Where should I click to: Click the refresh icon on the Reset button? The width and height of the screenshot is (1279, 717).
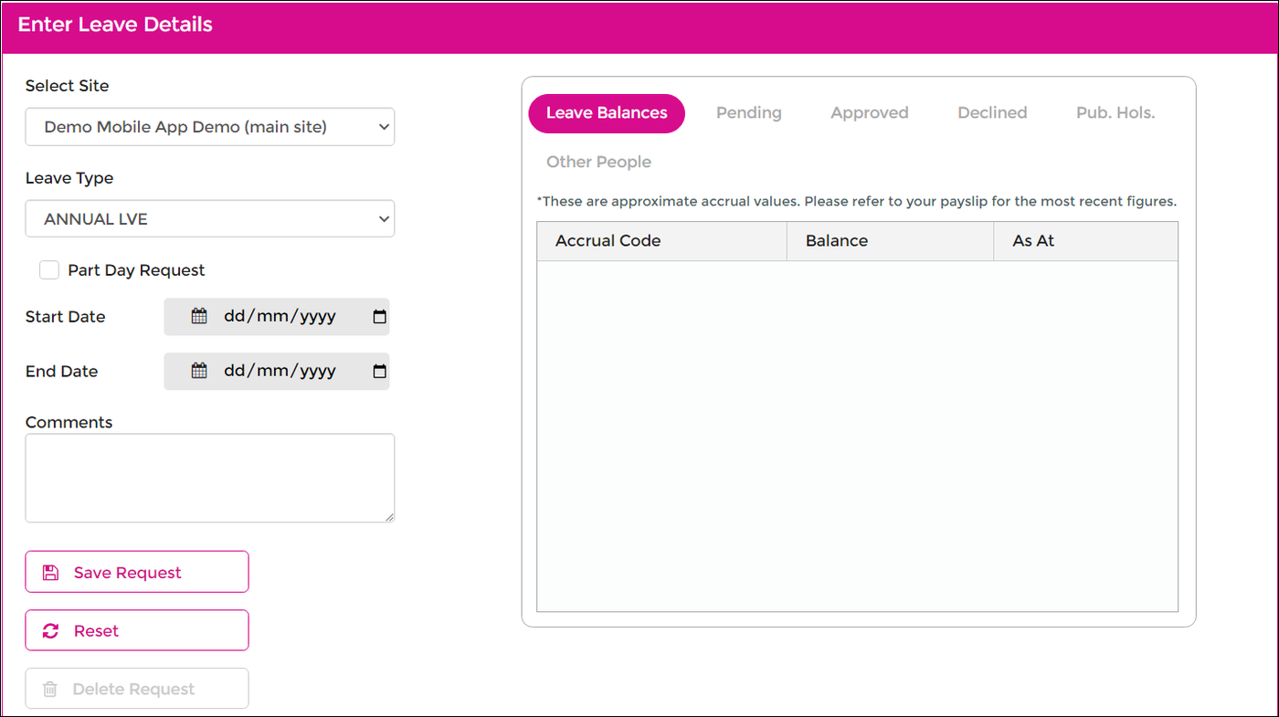coord(50,629)
